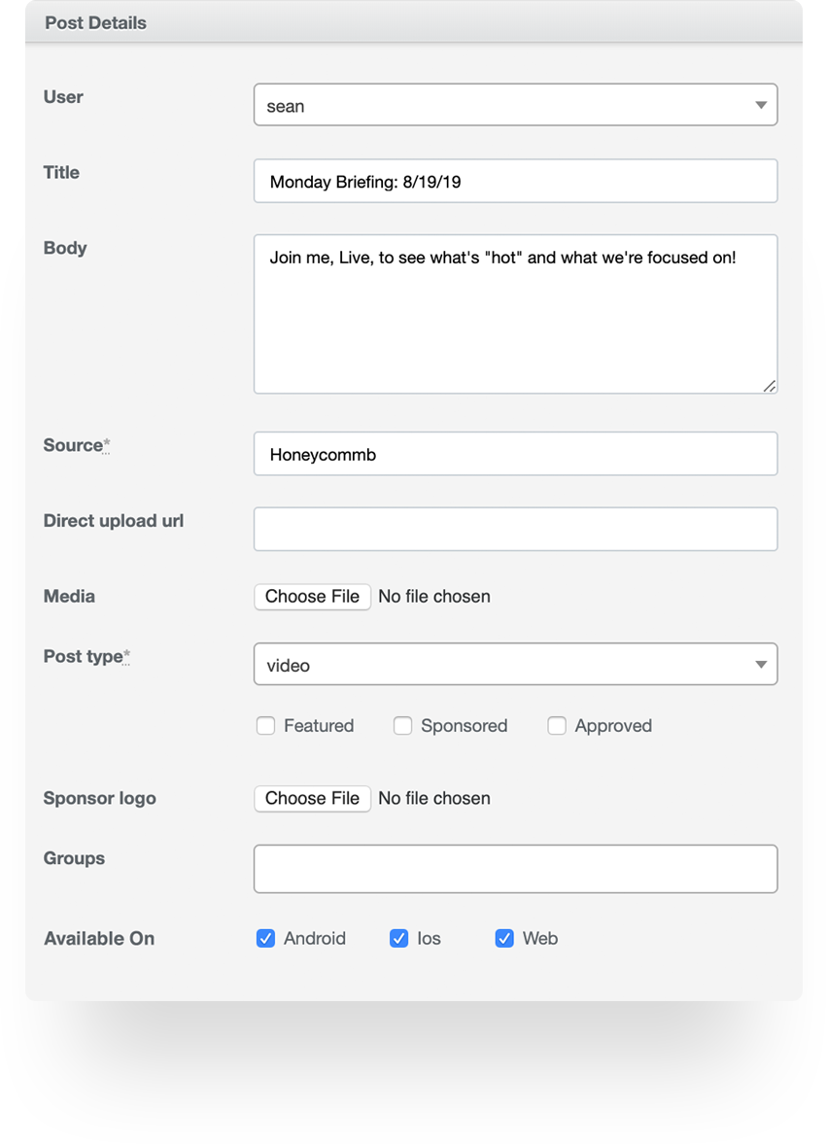The height and width of the screenshot is (1144, 826).
Task: Enable the Featured checkbox
Action: [x=265, y=726]
